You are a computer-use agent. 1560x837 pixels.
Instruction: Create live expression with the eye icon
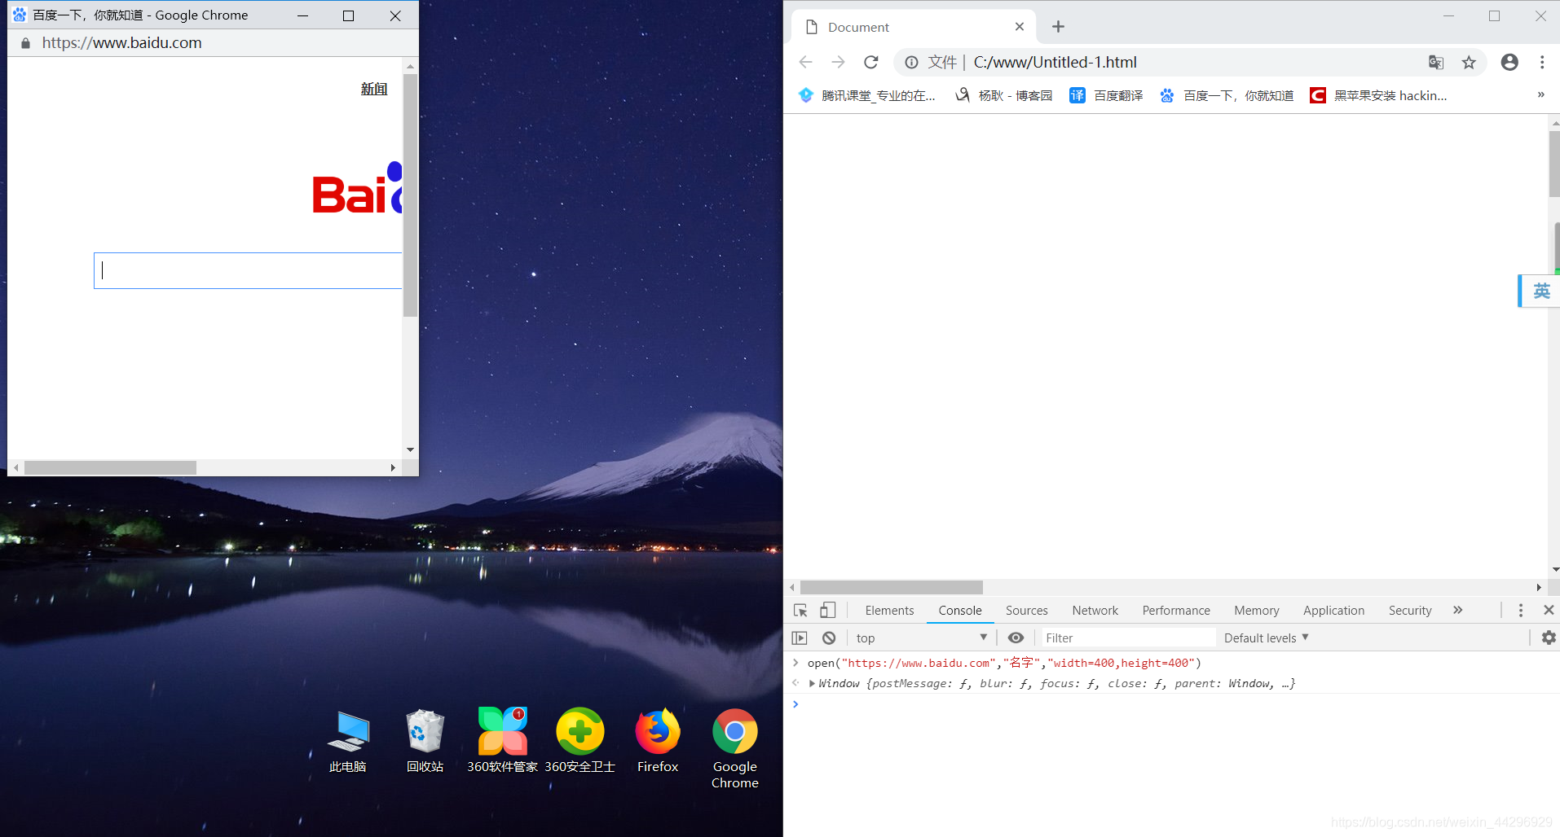tap(1016, 638)
